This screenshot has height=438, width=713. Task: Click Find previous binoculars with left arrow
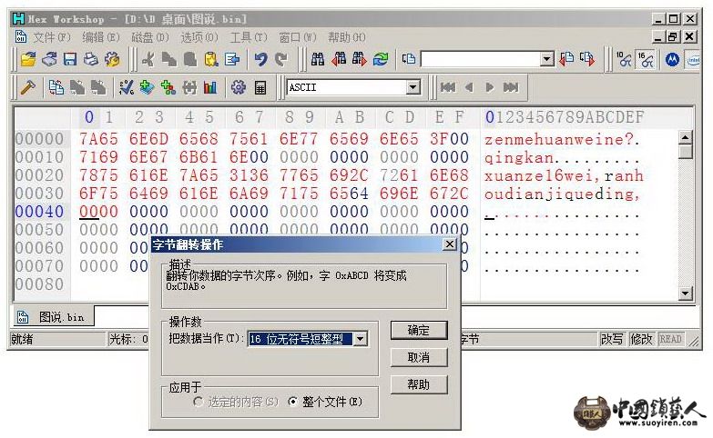(339, 59)
